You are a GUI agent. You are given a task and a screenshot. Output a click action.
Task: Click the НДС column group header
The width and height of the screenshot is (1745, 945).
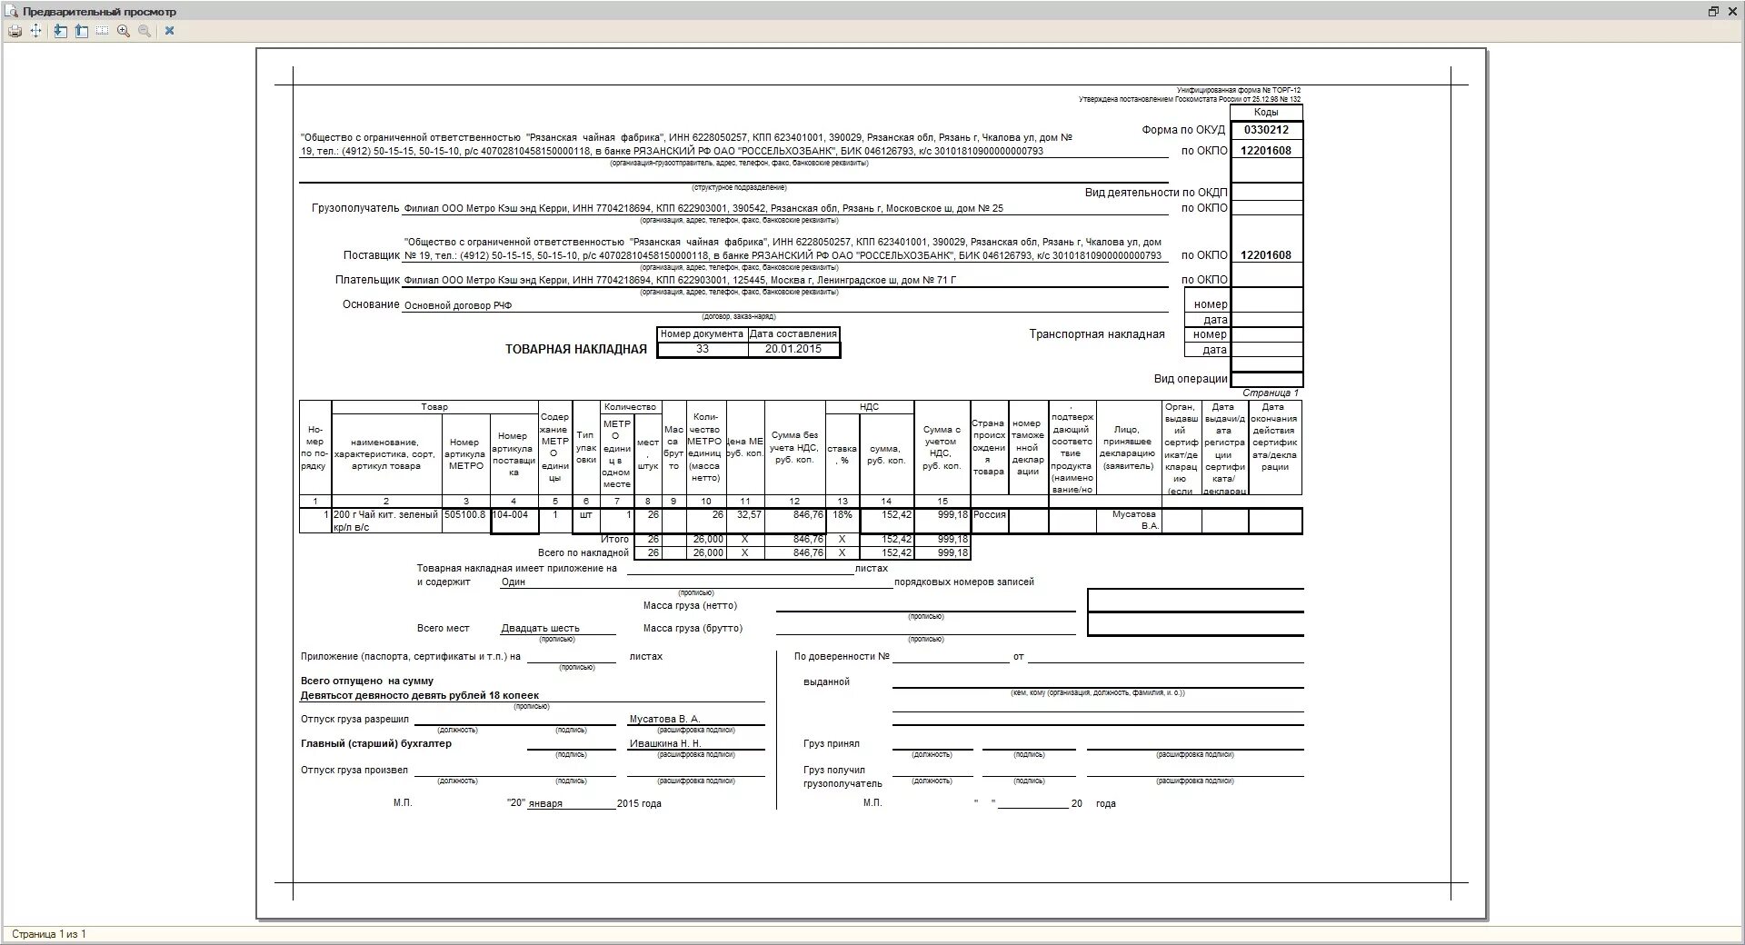869,407
